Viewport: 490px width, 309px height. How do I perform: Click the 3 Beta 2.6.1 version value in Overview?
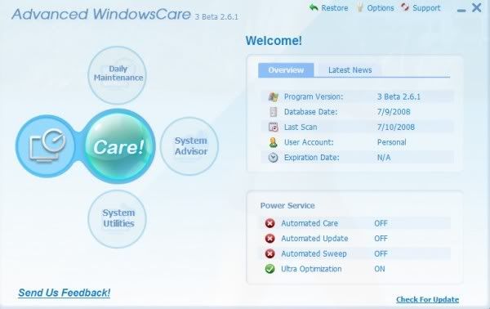tap(399, 96)
